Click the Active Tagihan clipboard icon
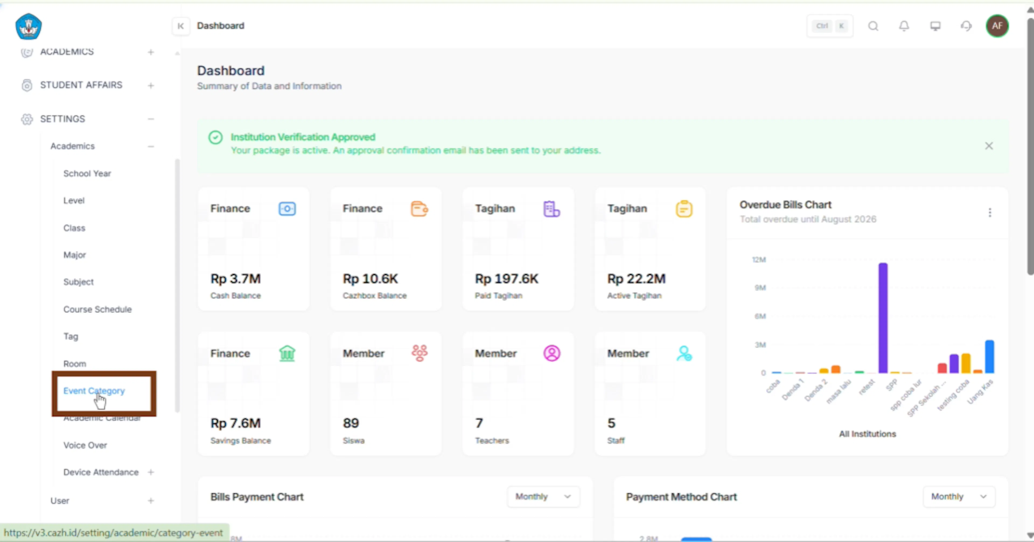The height and width of the screenshot is (542, 1034). click(x=684, y=209)
